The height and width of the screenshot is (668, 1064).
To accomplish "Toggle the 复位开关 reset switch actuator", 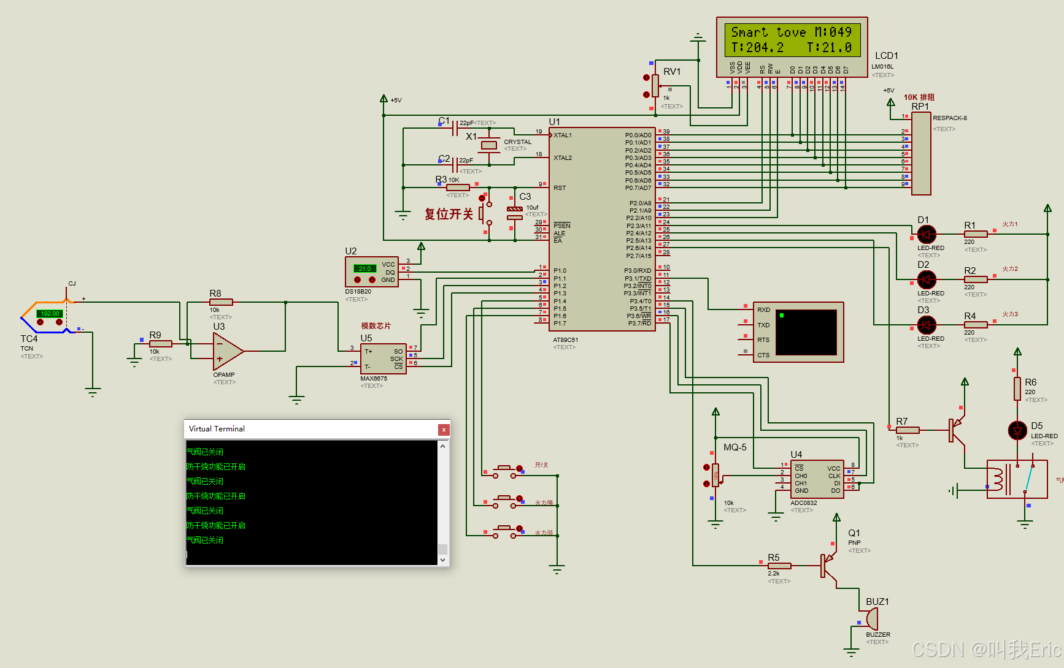I will click(482, 199).
